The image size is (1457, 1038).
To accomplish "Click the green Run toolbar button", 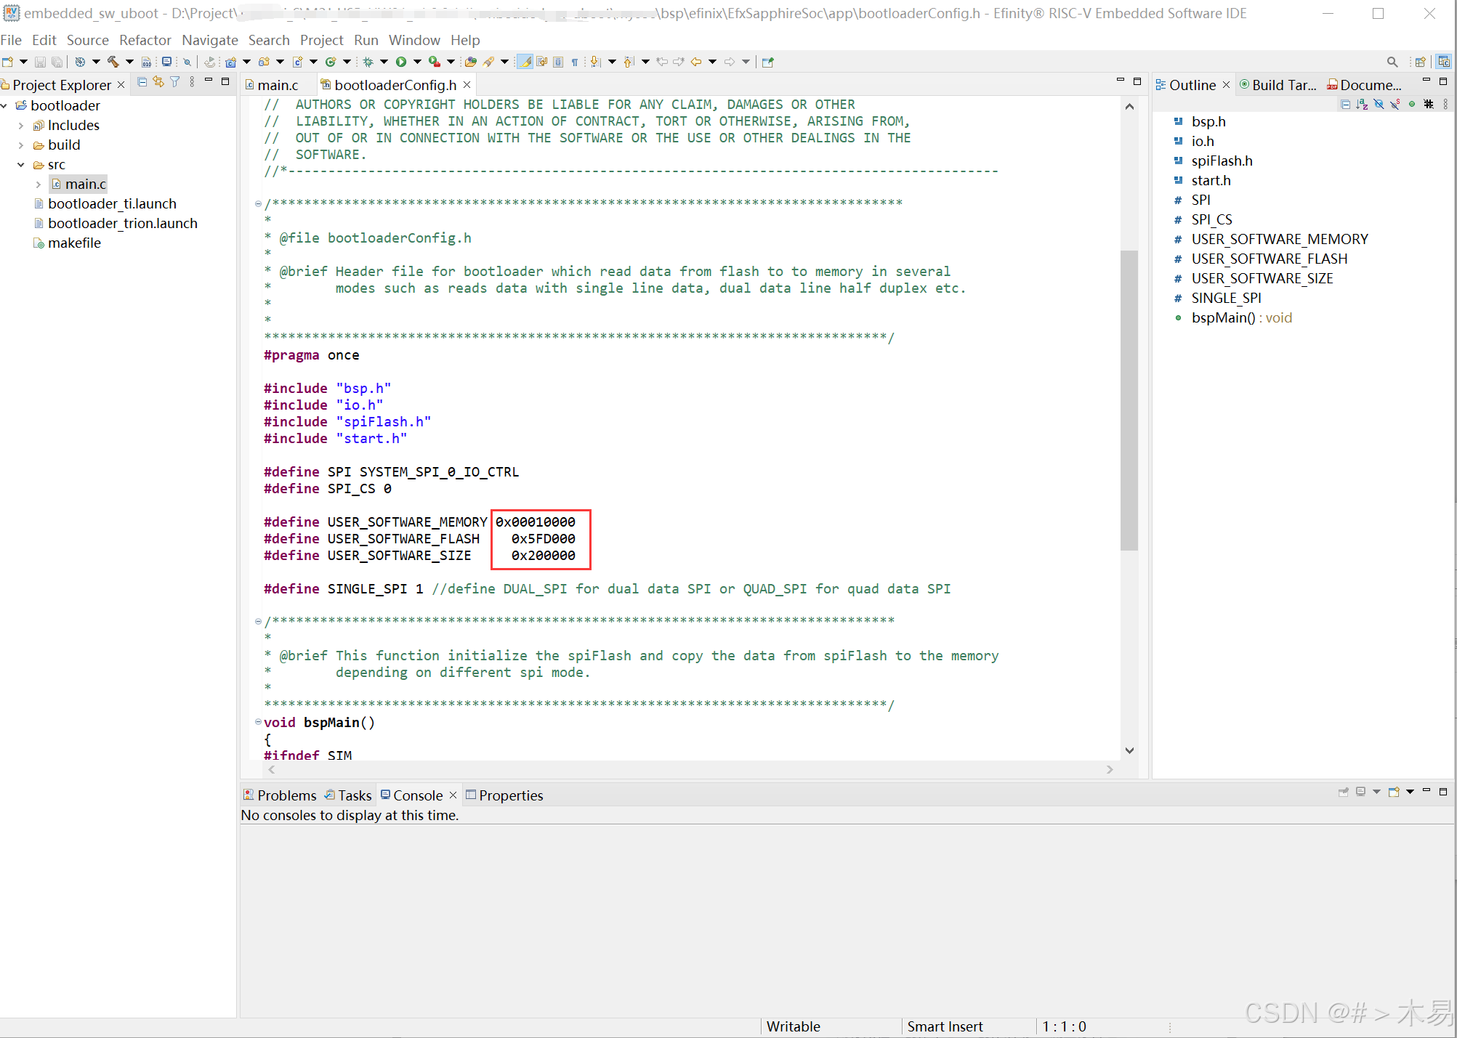I will pos(400,62).
